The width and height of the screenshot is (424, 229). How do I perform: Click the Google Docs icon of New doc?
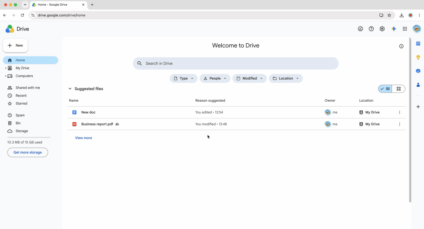click(74, 112)
